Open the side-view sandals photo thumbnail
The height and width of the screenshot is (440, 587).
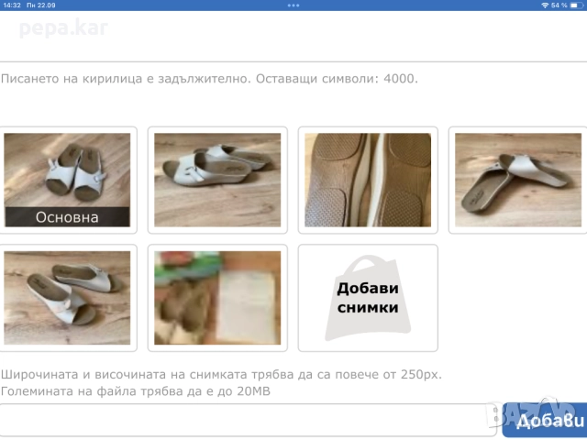[217, 180]
